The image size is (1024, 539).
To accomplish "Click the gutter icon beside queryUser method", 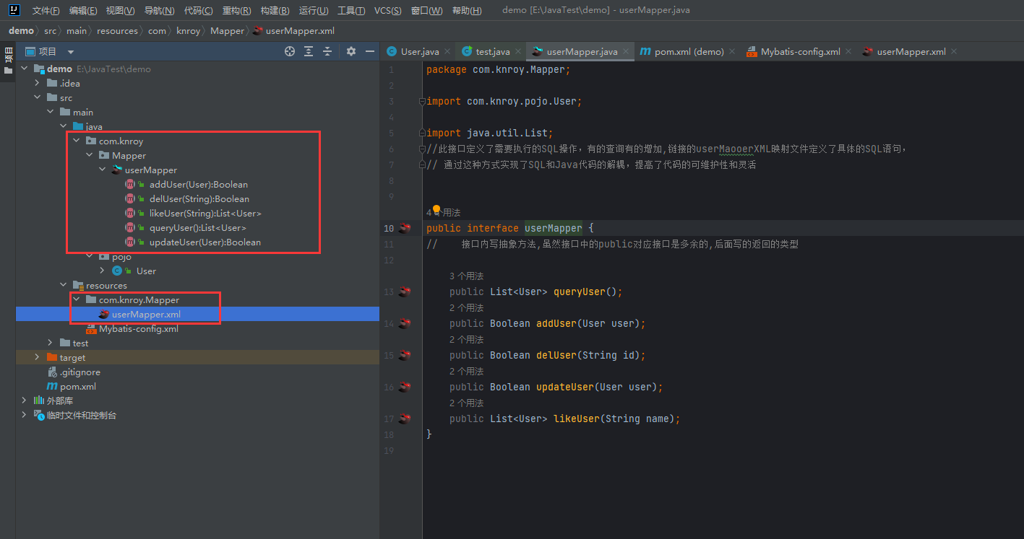I will (x=405, y=292).
